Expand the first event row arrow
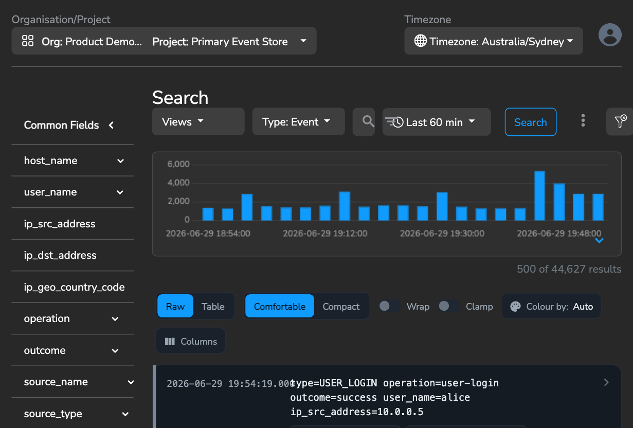The width and height of the screenshot is (633, 428). click(606, 382)
